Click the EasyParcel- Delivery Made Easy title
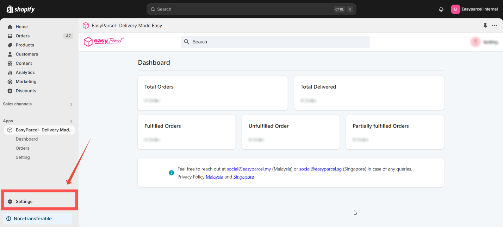This screenshot has width=503, height=227. 127,26
